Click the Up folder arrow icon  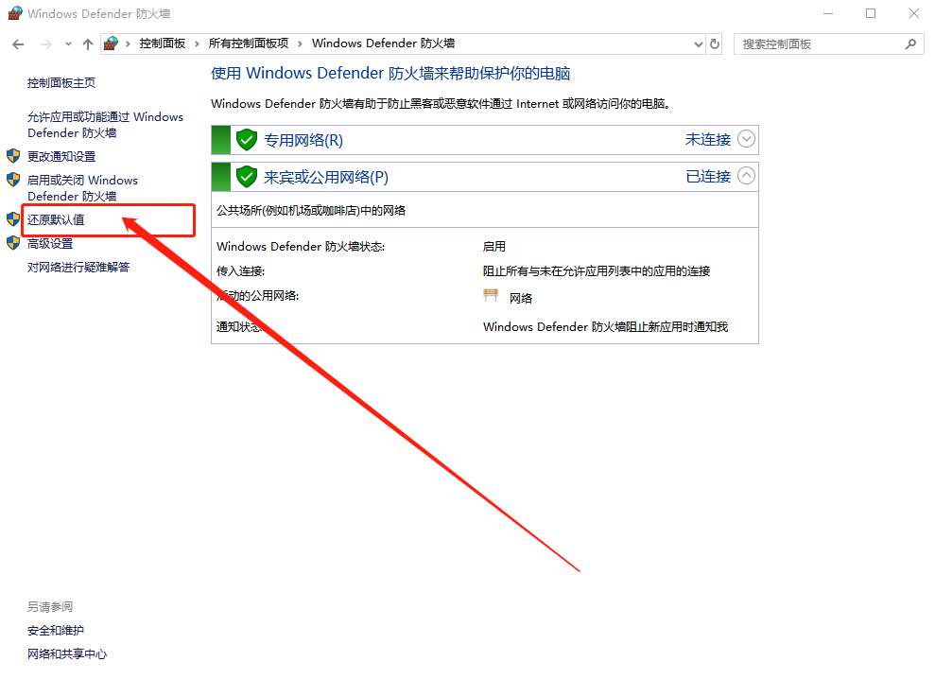(88, 44)
